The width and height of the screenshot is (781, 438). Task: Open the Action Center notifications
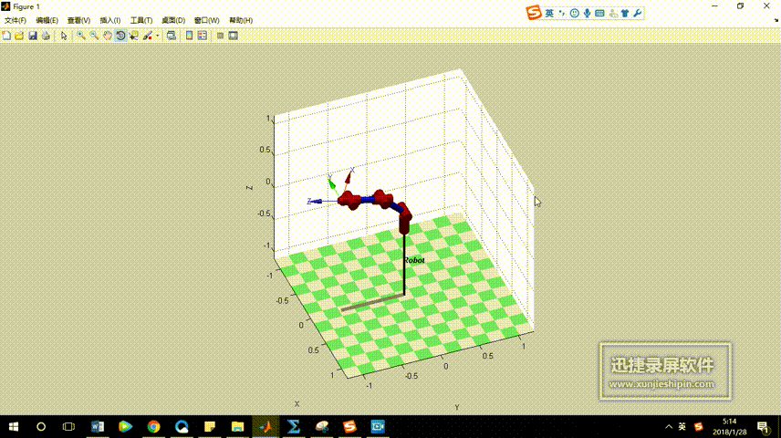763,426
